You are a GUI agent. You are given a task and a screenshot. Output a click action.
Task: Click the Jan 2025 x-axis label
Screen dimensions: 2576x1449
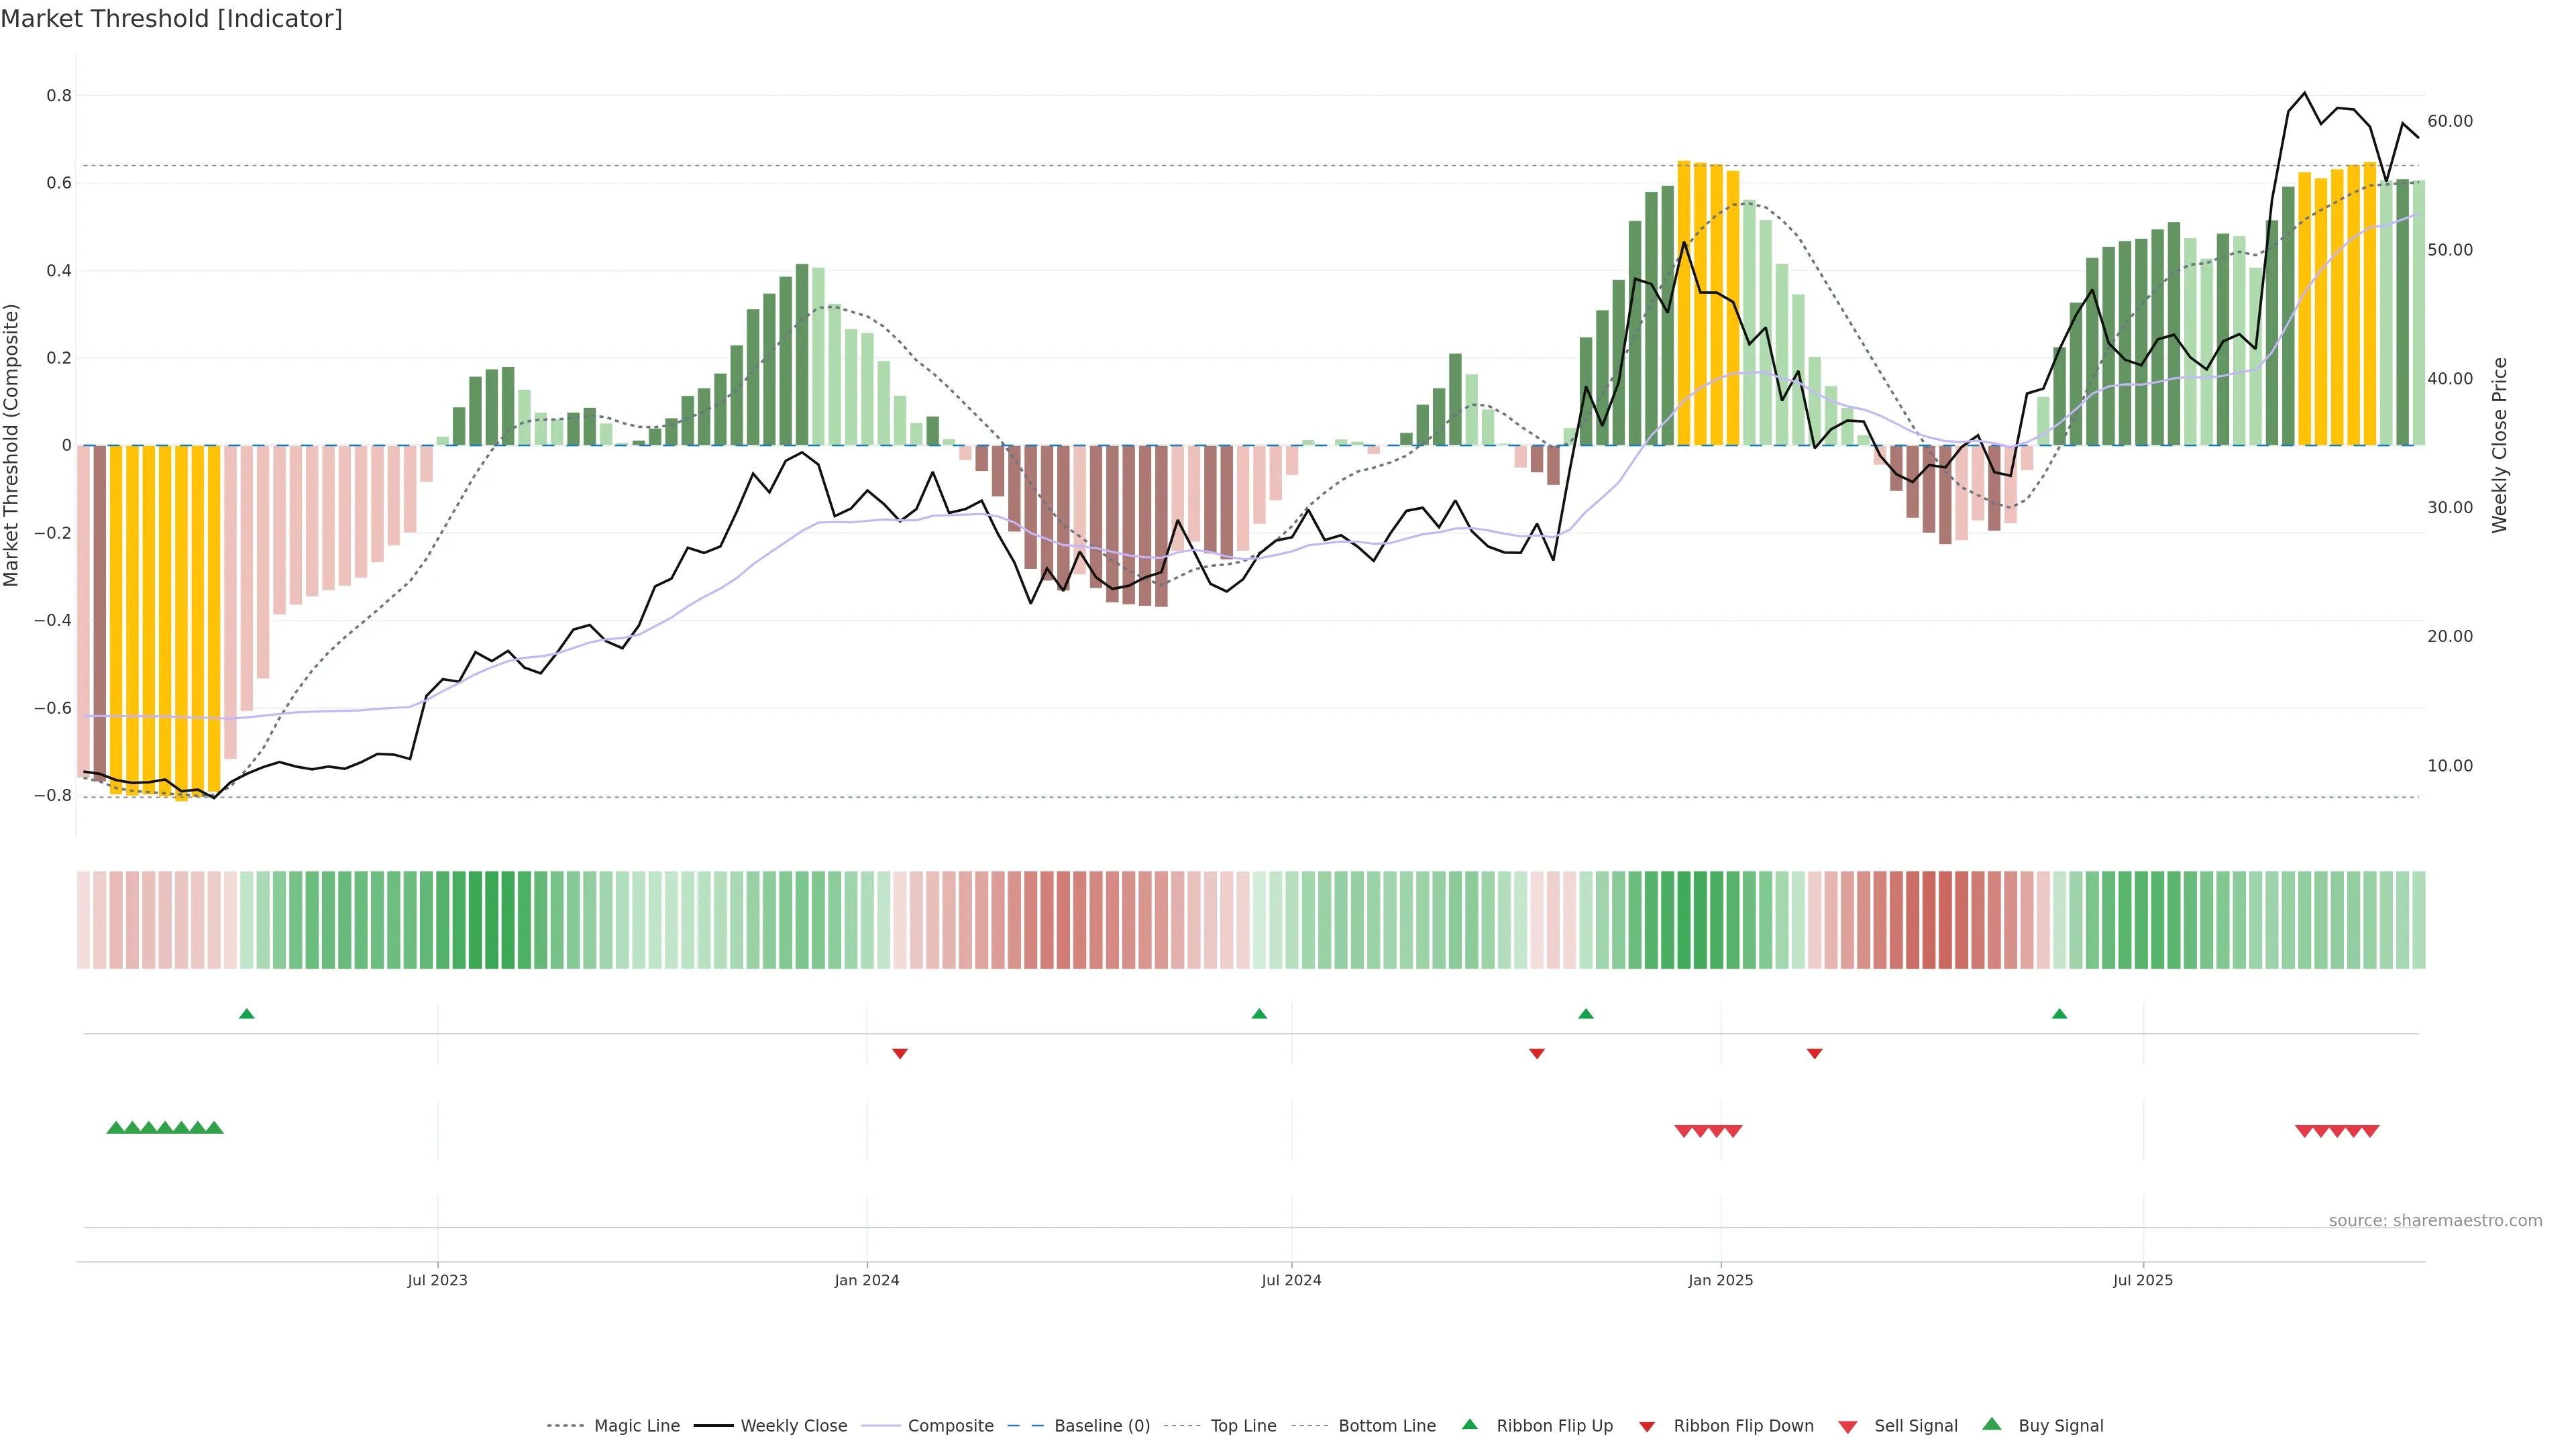click(x=1720, y=1280)
